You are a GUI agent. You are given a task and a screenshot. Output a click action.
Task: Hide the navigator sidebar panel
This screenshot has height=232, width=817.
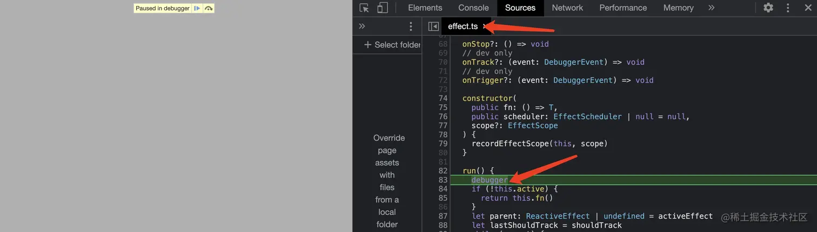pyautogui.click(x=433, y=26)
